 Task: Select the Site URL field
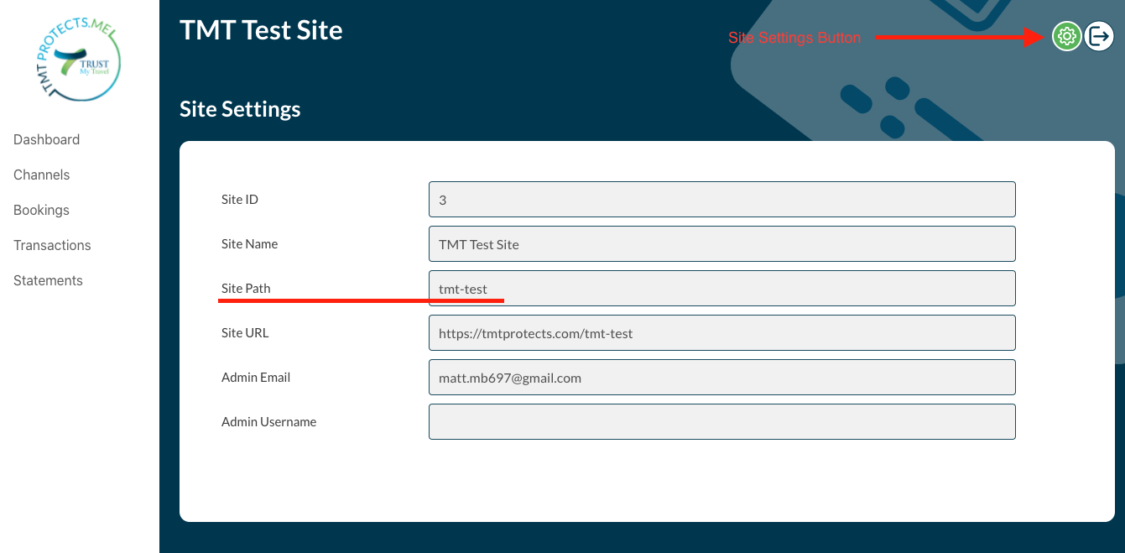tap(721, 332)
